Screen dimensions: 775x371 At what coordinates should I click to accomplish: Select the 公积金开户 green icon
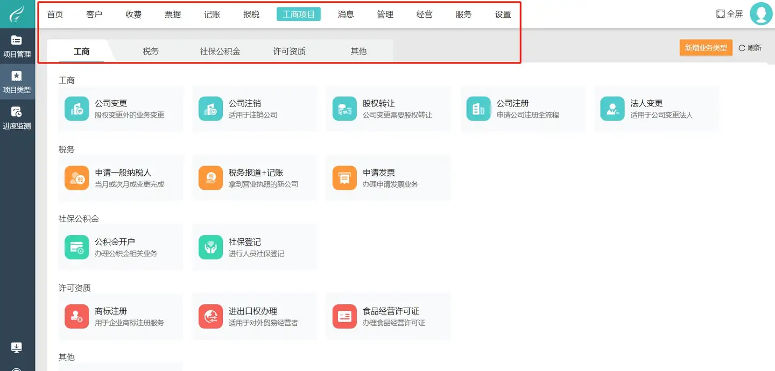(x=76, y=247)
